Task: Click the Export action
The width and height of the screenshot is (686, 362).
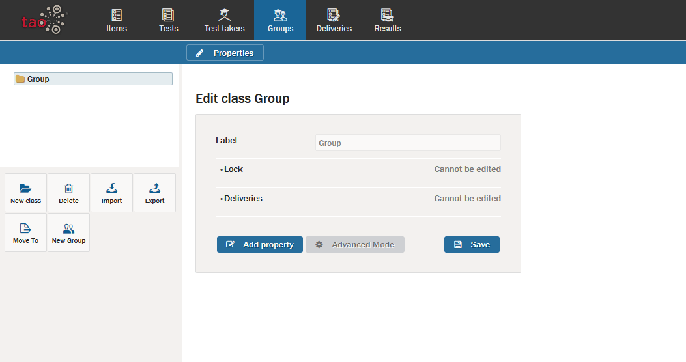Action: pyautogui.click(x=154, y=193)
